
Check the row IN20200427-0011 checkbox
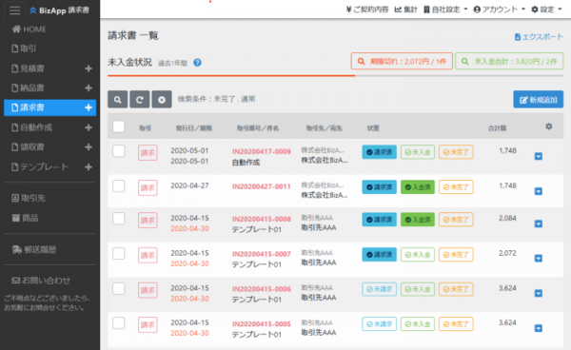(119, 185)
